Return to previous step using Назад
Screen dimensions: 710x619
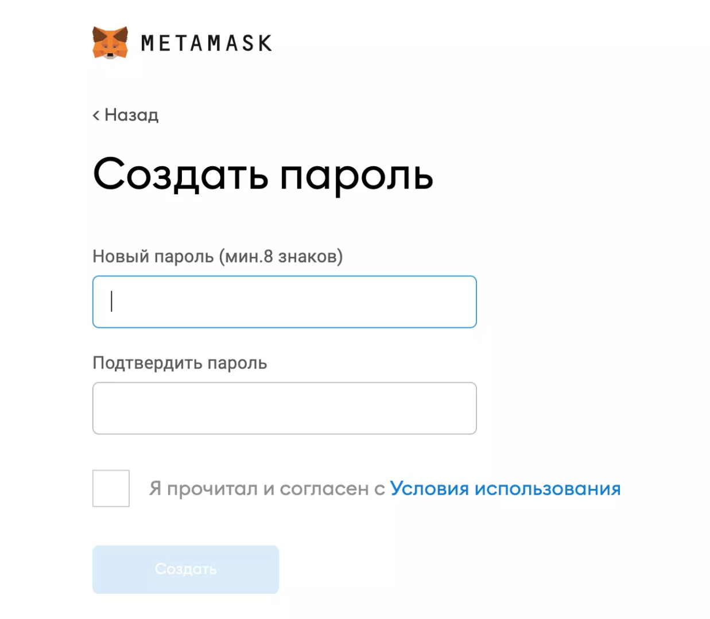coord(131,115)
